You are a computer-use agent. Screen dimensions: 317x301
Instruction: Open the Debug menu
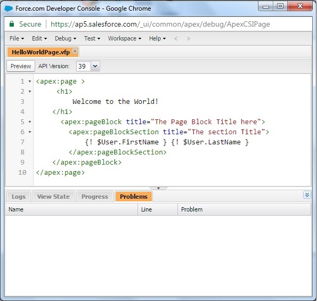point(66,38)
